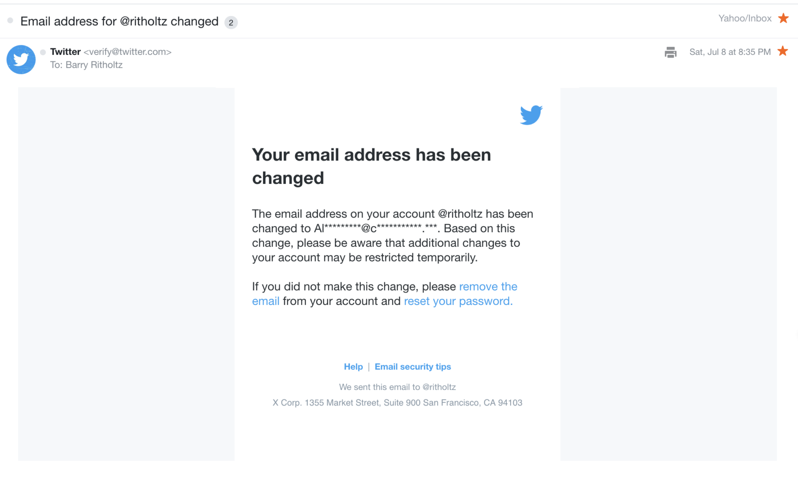
Task: Click the status dot beside Twitter sender name
Action: (43, 52)
